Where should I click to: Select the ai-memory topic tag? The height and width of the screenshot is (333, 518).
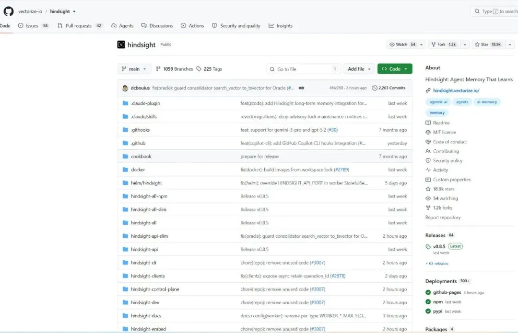pos(487,102)
